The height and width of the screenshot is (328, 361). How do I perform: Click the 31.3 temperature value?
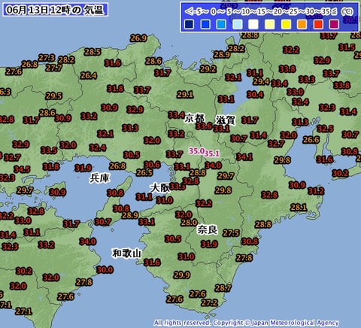pyautogui.click(x=300, y=122)
